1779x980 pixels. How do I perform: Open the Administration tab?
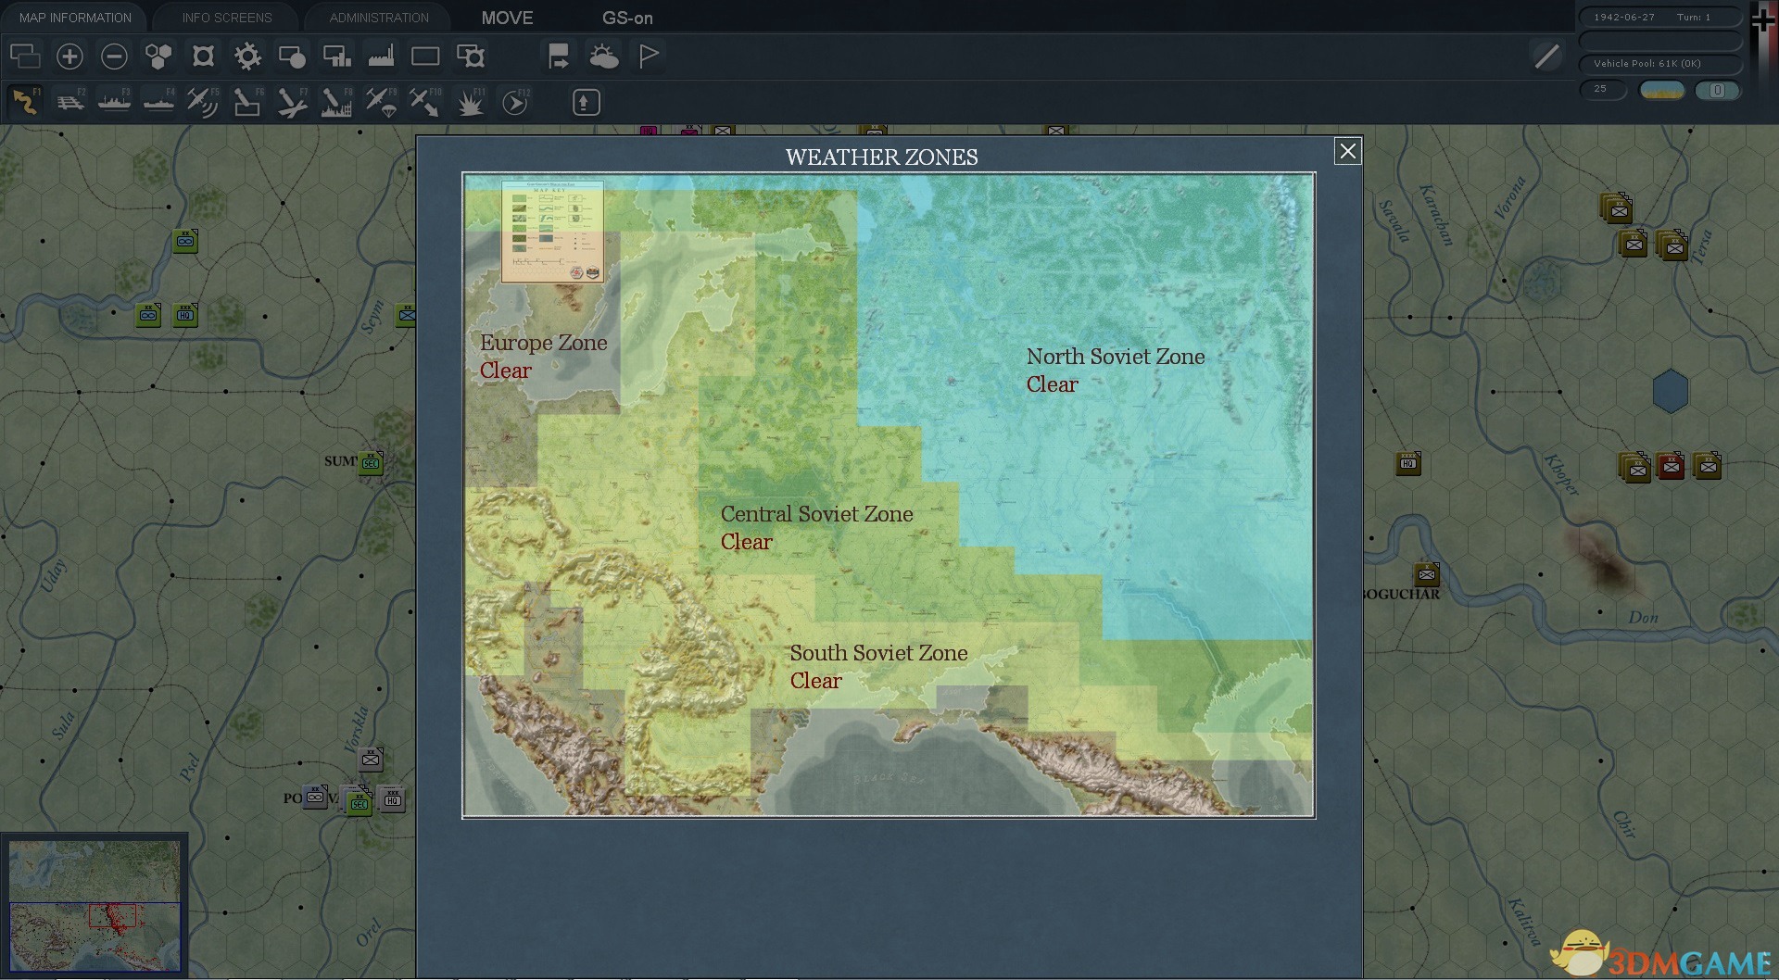[x=379, y=18]
